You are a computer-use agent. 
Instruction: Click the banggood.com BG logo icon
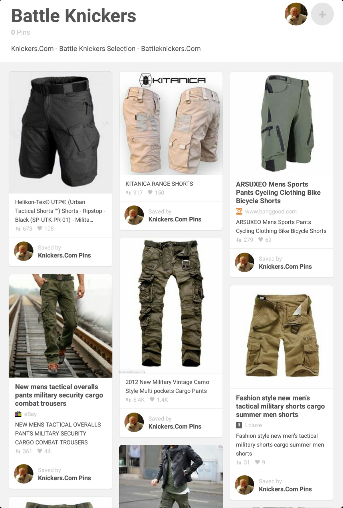coord(239,211)
